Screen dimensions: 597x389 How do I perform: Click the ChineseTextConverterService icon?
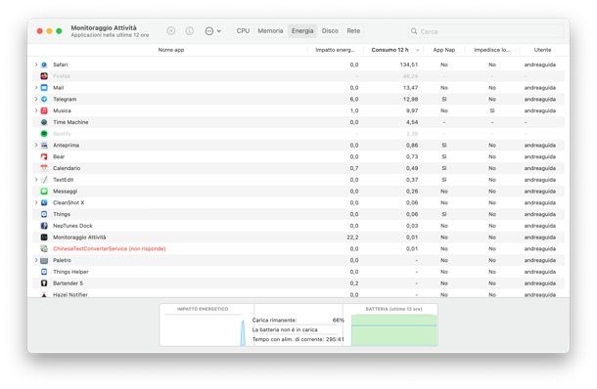44,248
